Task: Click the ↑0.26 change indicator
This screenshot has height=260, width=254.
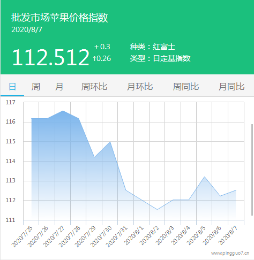Action: click(102, 58)
